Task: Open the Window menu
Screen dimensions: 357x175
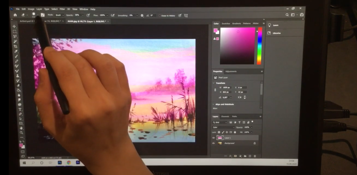Action: (84, 9)
